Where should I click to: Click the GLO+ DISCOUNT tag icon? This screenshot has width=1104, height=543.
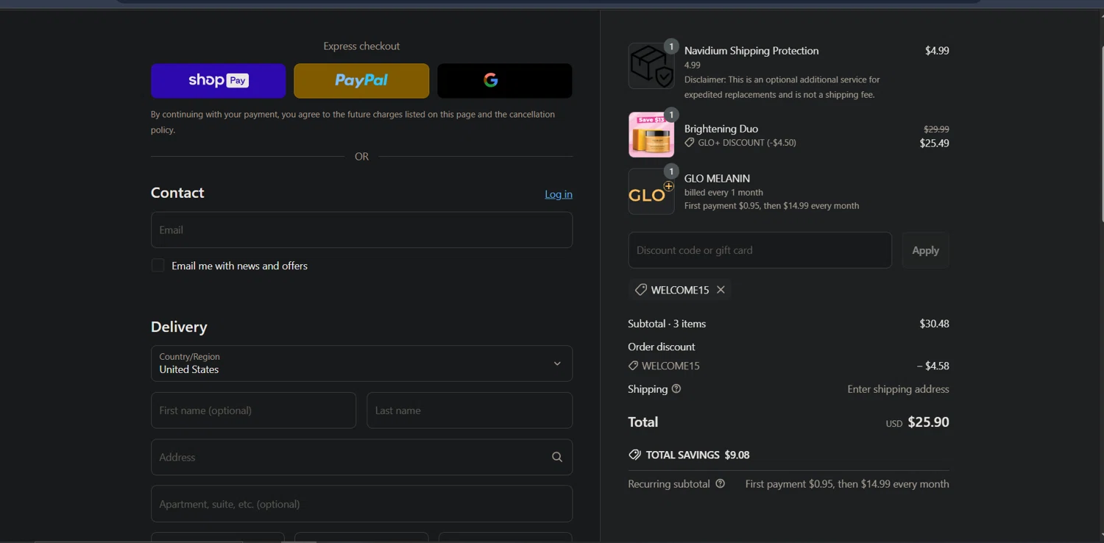pyautogui.click(x=690, y=143)
